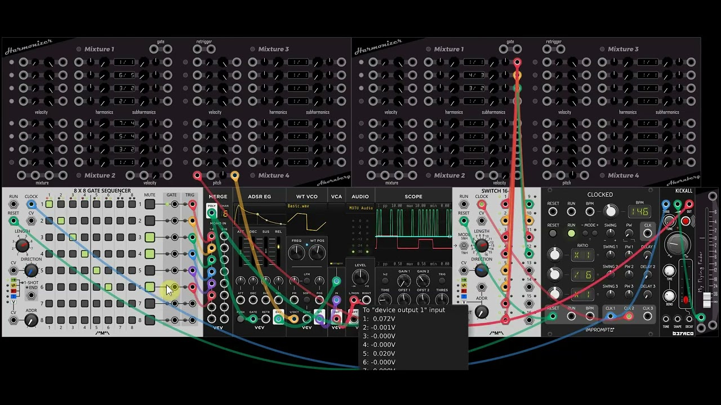Click the RESET button on CLOCKED
This screenshot has height=405, width=721.
553,233
